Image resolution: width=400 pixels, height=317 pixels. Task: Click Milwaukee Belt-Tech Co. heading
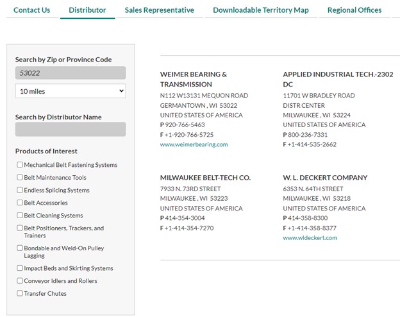[x=205, y=178]
